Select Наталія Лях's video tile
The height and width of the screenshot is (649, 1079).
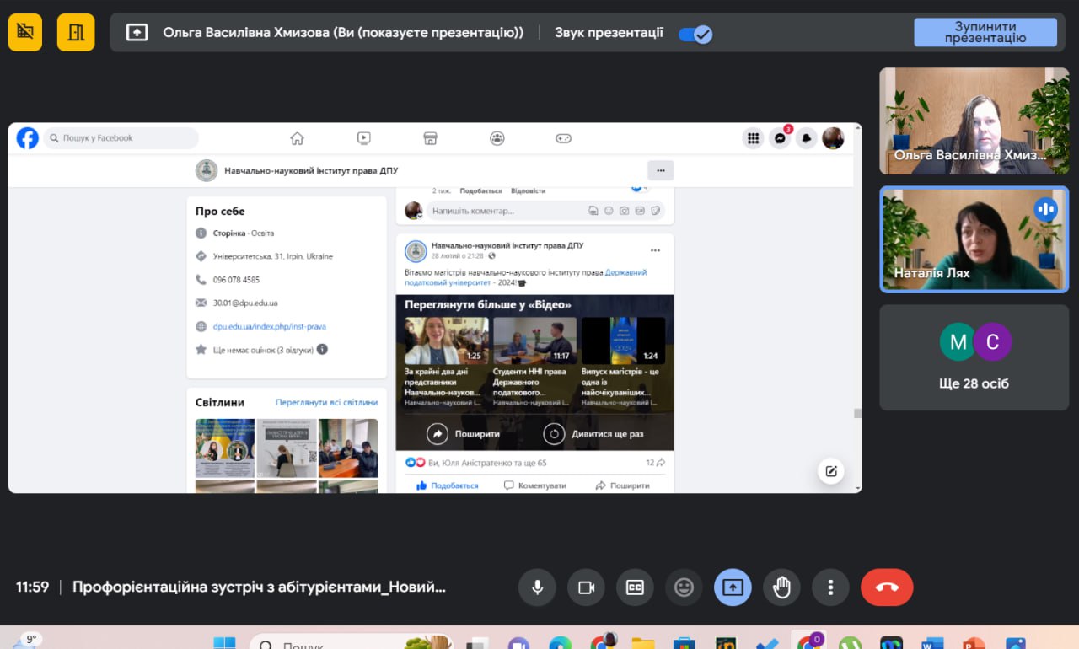point(974,239)
